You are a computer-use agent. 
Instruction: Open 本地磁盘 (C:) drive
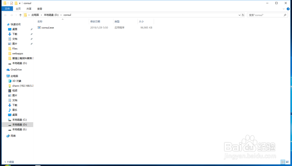pyautogui.click(x=19, y=120)
